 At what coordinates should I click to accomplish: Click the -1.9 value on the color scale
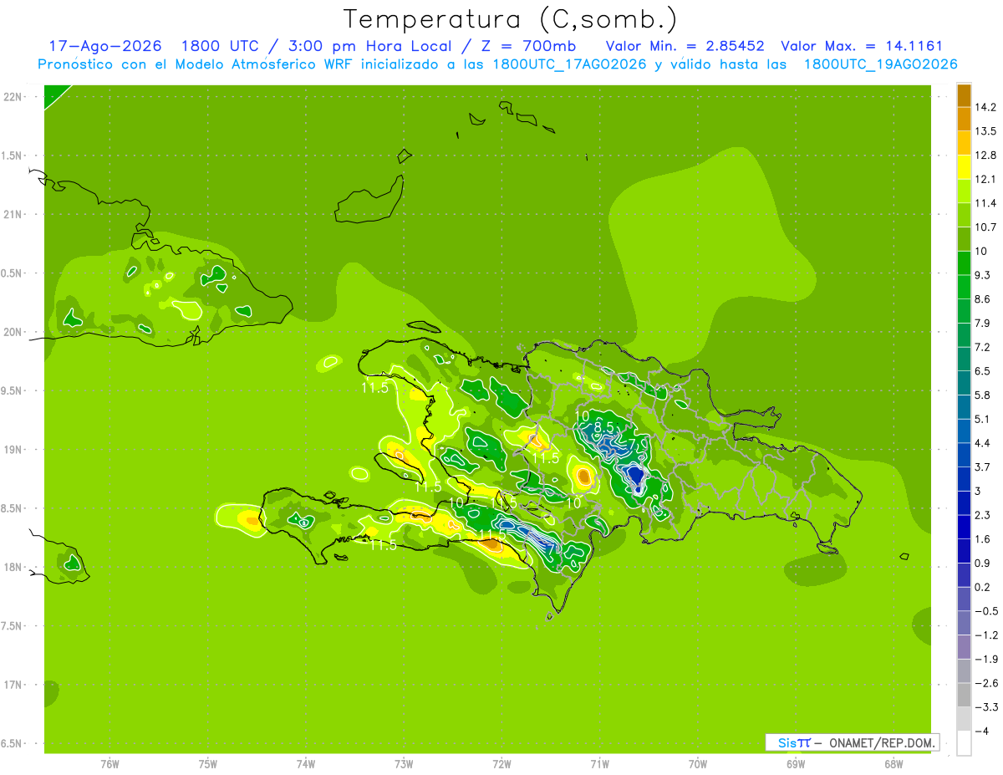[x=986, y=660]
